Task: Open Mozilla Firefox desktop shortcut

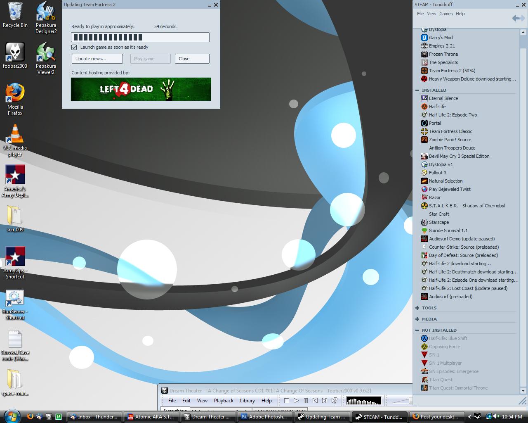Action: pyautogui.click(x=15, y=99)
